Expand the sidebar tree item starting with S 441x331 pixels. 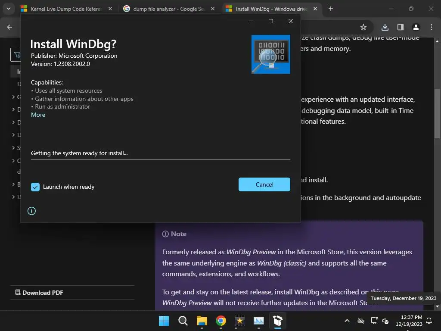(x=13, y=147)
